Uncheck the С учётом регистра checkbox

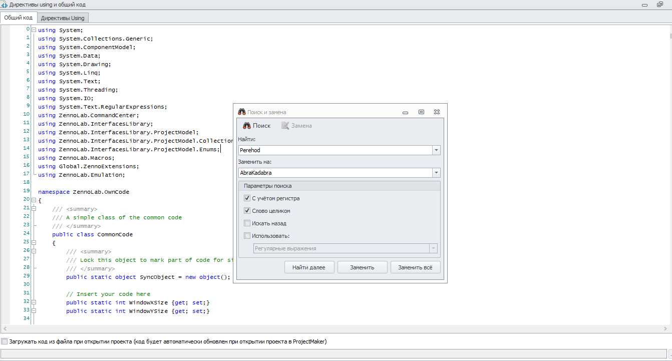[247, 198]
